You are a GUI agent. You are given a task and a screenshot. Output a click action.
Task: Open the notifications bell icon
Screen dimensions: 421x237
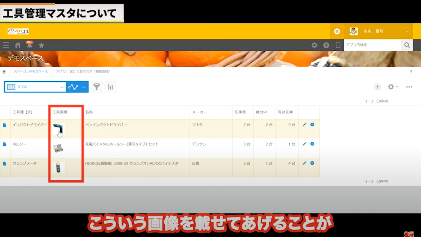pos(30,45)
